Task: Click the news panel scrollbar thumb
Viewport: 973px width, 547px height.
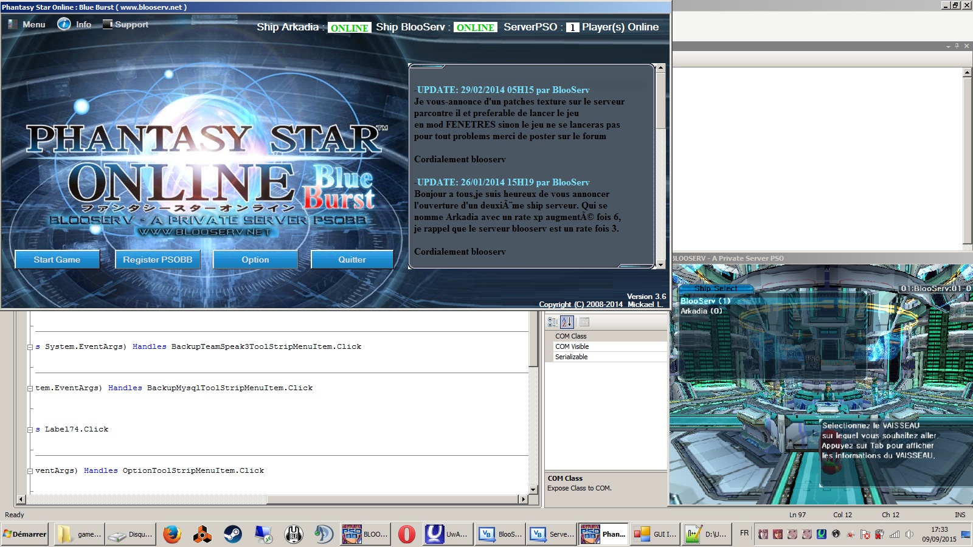Action: click(x=661, y=101)
